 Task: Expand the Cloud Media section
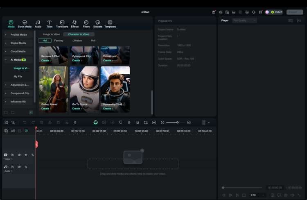click(x=6, y=52)
